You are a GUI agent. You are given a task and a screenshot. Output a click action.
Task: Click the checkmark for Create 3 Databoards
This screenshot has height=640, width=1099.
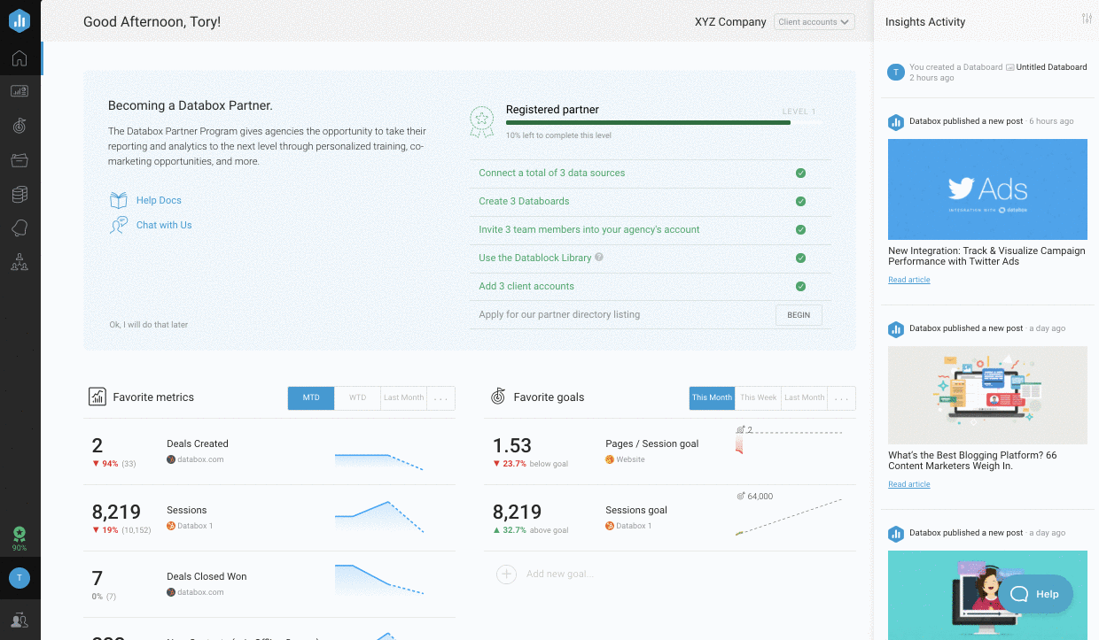click(x=800, y=202)
